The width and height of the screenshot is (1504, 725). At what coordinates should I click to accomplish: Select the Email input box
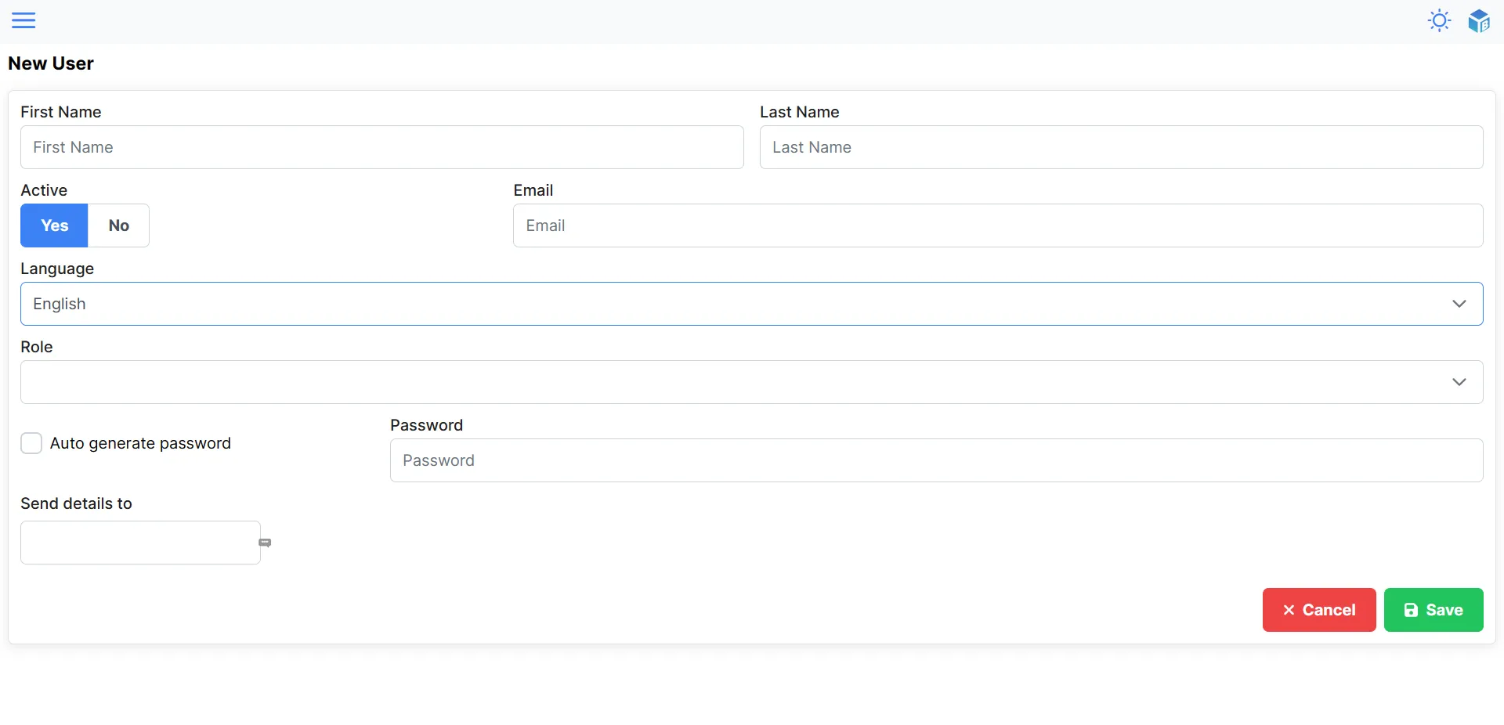pos(997,225)
